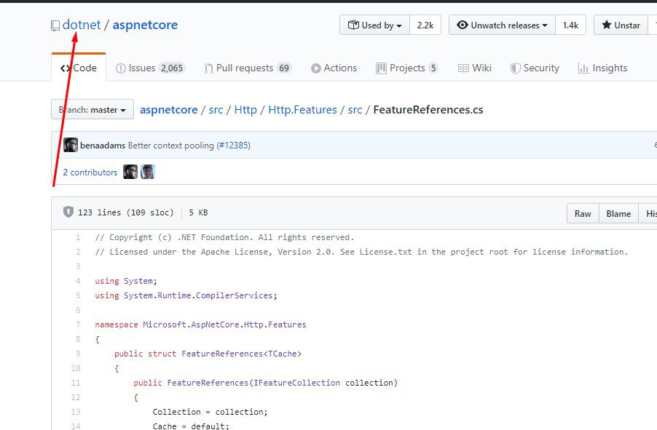Click line number 4
657x430 pixels.
click(78, 281)
